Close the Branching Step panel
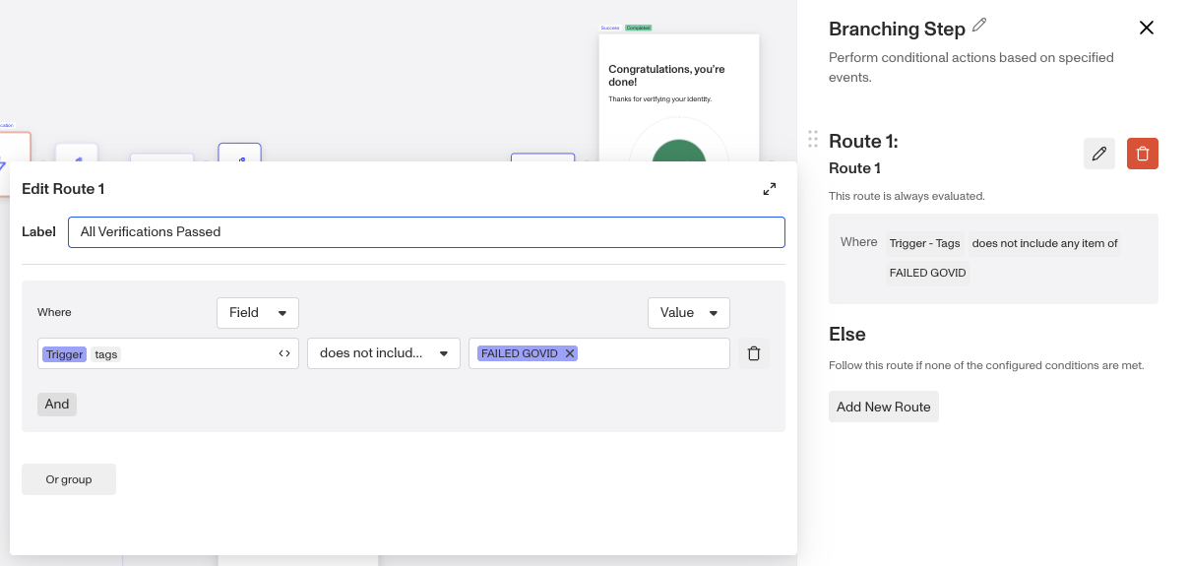1188x566 pixels. coord(1147,28)
